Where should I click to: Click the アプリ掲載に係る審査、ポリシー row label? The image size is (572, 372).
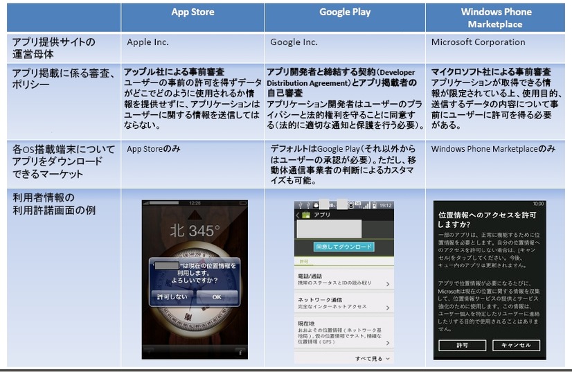[x=63, y=78]
